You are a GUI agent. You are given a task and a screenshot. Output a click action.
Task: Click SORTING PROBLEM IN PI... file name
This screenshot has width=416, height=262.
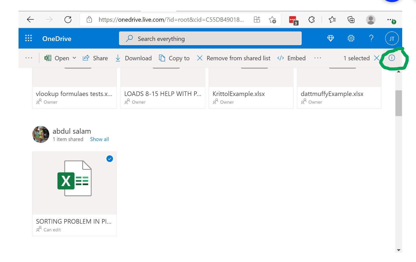(74, 222)
